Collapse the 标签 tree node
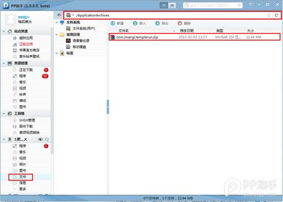This screenshot has width=283, height=202. click(x=57, y=53)
